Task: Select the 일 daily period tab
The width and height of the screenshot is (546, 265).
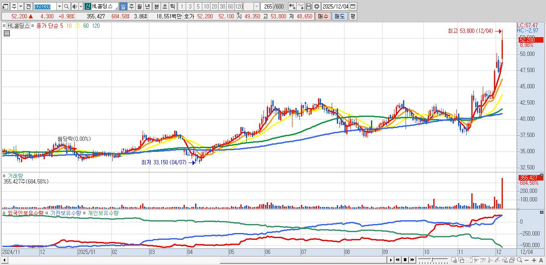Action: [123, 6]
